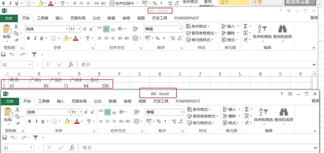324x153 pixels.
Task: Click the 登录 sign-in link
Action: (x=313, y=18)
